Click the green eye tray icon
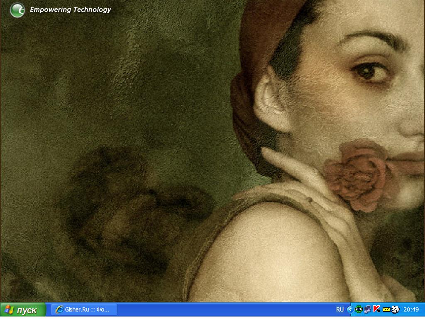Screen dimensions: 425x319 pos(359,309)
